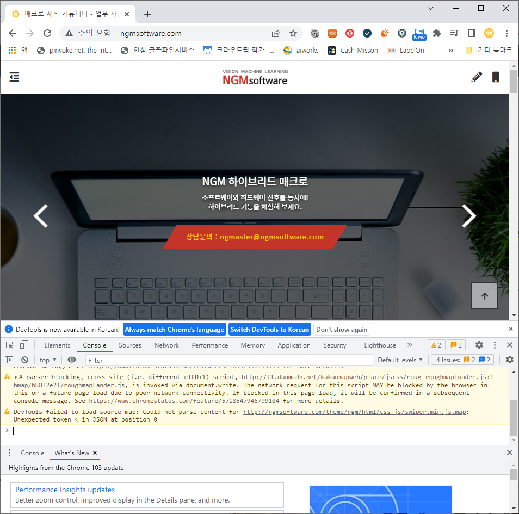
Task: Close the 매크로 제작 커뮤니티 tab
Action: pyautogui.click(x=126, y=14)
